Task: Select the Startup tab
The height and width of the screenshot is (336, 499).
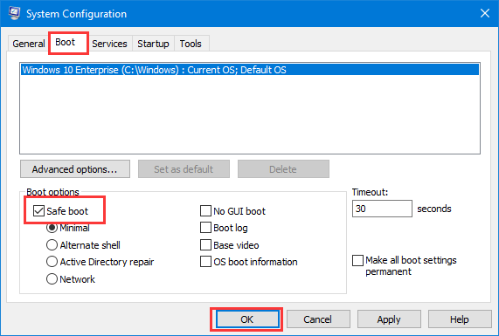Action: pyautogui.click(x=153, y=44)
